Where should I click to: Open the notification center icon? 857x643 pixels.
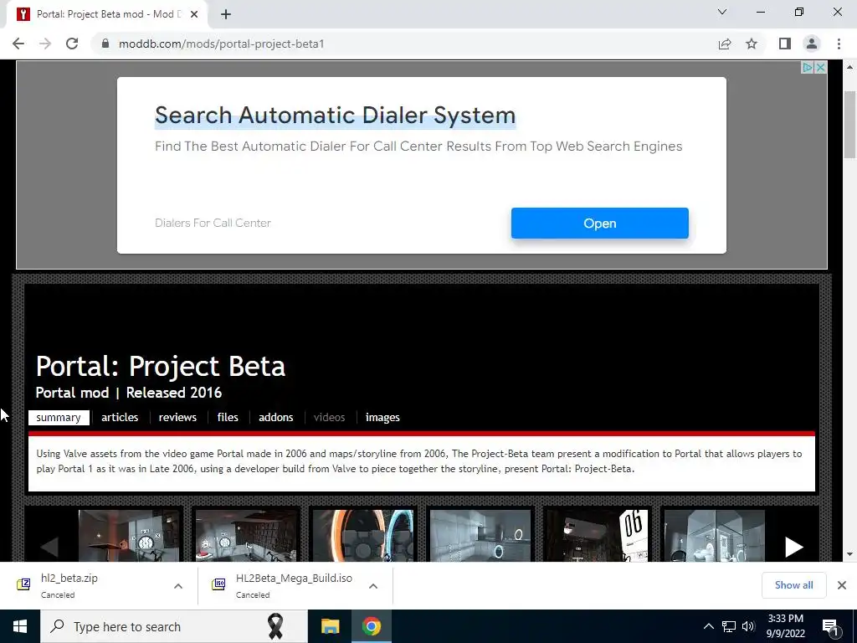[x=831, y=627]
